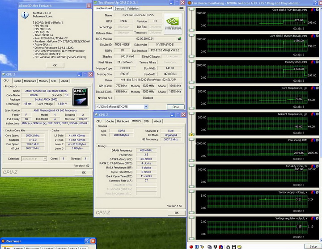The image size is (322, 249).
Task: Click the green BIOS save chip icon in GPU-Z
Action: (x=179, y=38)
